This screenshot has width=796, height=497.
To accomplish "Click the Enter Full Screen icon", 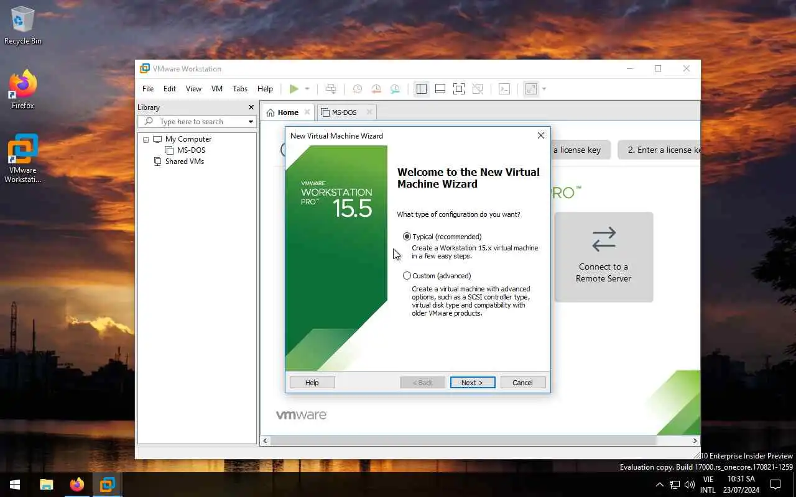I will click(x=459, y=89).
